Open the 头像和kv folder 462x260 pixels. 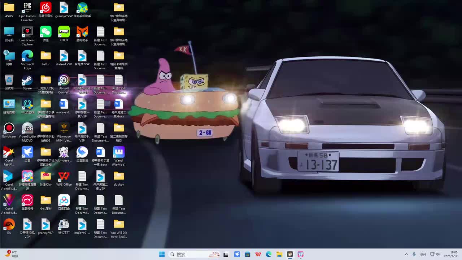45,179
